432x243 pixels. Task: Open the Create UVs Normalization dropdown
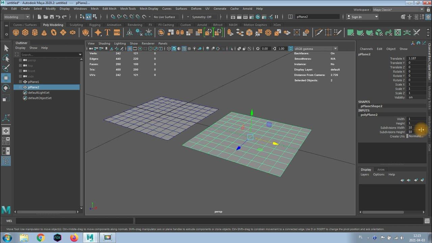coord(416,136)
